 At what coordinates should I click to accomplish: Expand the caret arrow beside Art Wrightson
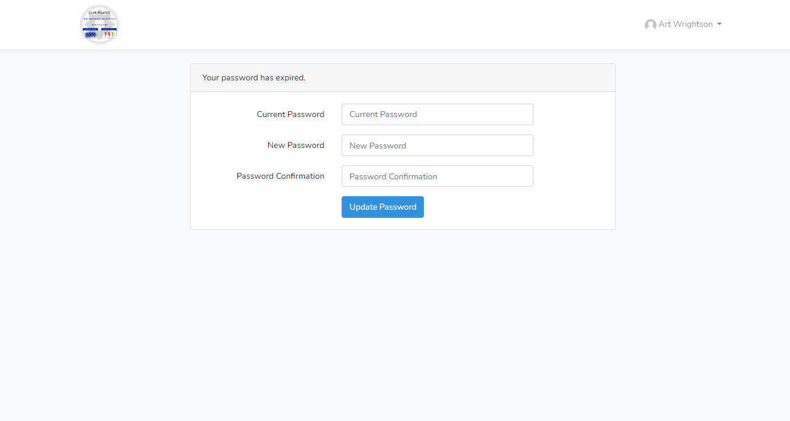tap(719, 24)
